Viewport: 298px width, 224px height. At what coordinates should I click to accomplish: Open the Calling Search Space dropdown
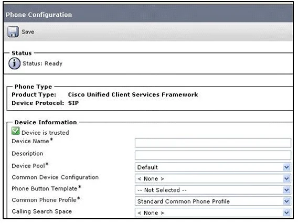[x=286, y=212]
